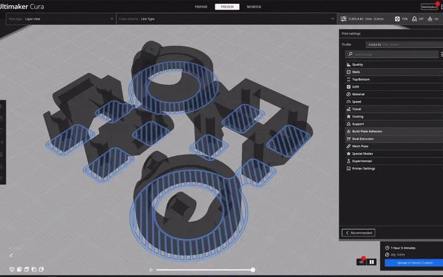Switch to the MONITOR tab
The width and height of the screenshot is (443, 277).
(254, 7)
